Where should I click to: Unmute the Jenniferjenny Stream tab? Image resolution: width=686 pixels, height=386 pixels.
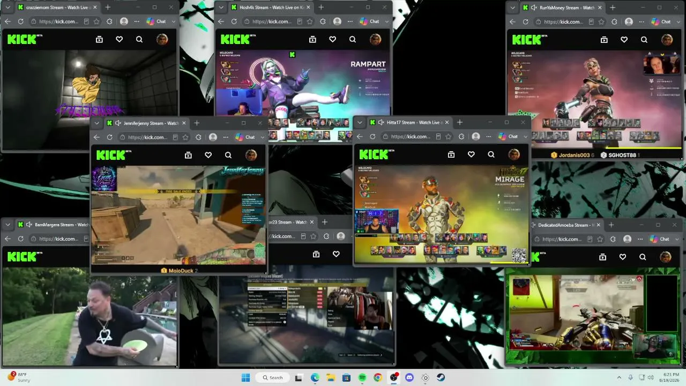(x=118, y=123)
